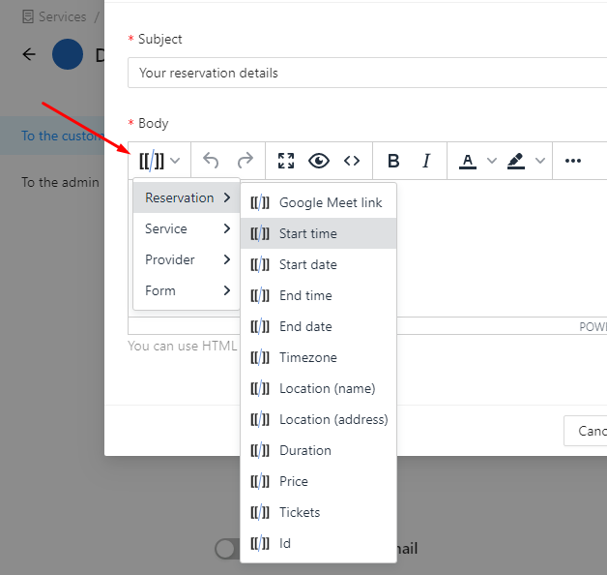The height and width of the screenshot is (575, 607).
Task: Insert the Id variable
Action: point(318,544)
